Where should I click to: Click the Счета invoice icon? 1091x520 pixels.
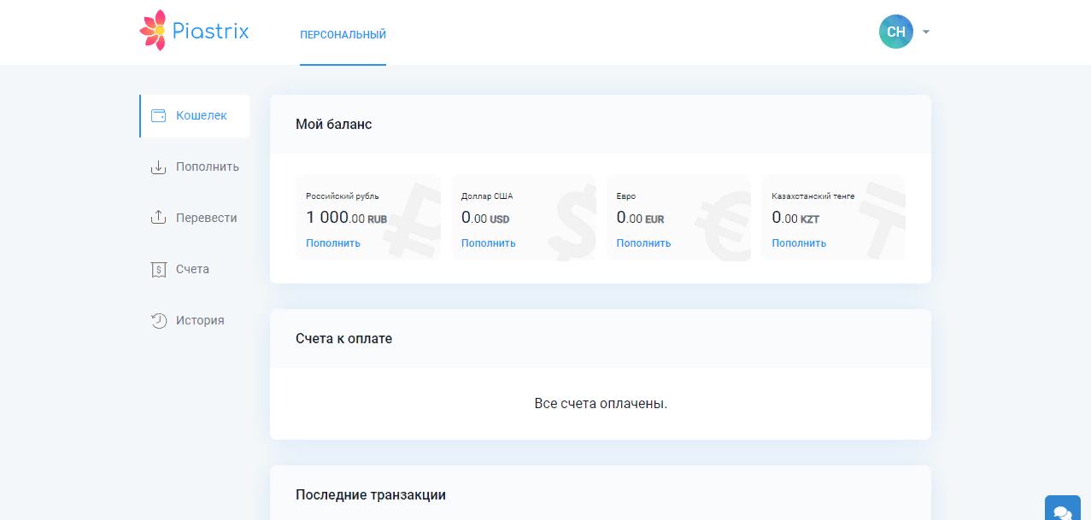click(x=158, y=269)
